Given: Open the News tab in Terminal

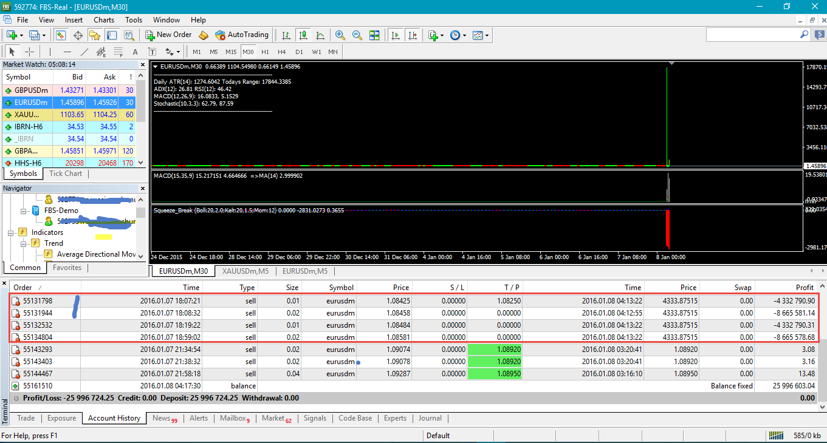Looking at the screenshot, I should pos(165,418).
